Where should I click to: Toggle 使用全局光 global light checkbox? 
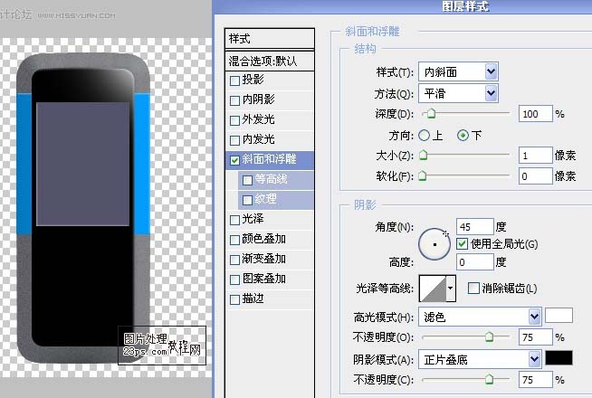[462, 244]
